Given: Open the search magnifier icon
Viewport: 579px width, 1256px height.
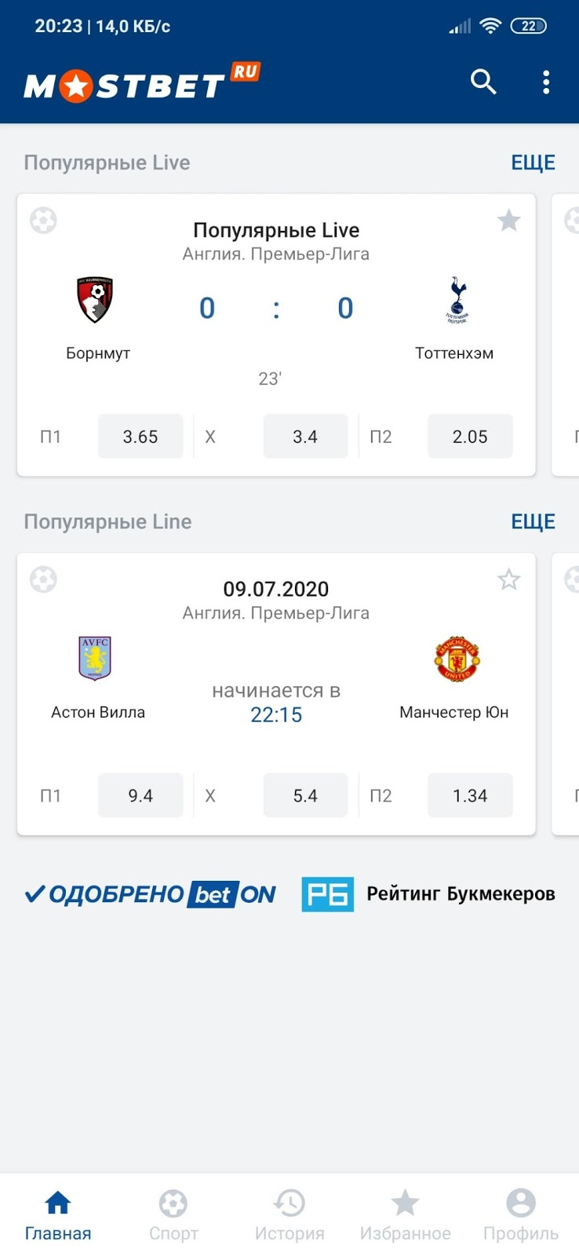Looking at the screenshot, I should [x=483, y=82].
